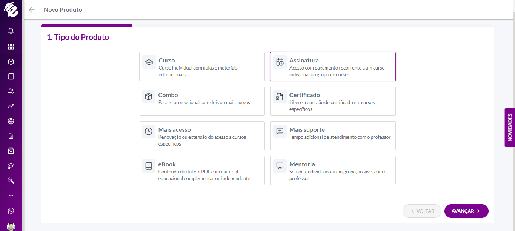Screen dimensions: 515x231
Task: Select the Curso product type
Action: pos(202,67)
